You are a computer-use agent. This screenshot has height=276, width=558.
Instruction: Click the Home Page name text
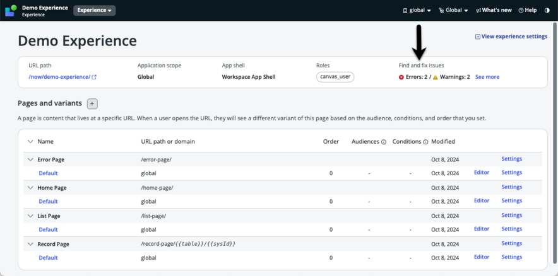(x=52, y=188)
